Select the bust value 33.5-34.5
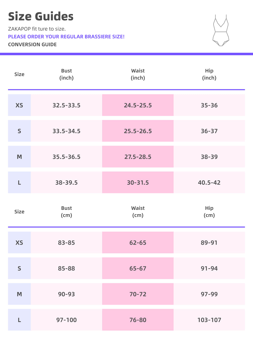 [67, 131]
